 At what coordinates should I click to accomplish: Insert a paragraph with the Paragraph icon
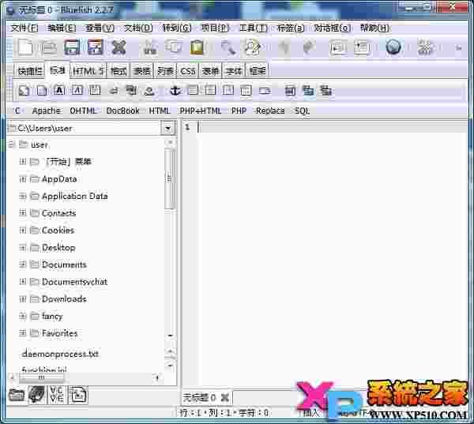pyautogui.click(x=95, y=90)
